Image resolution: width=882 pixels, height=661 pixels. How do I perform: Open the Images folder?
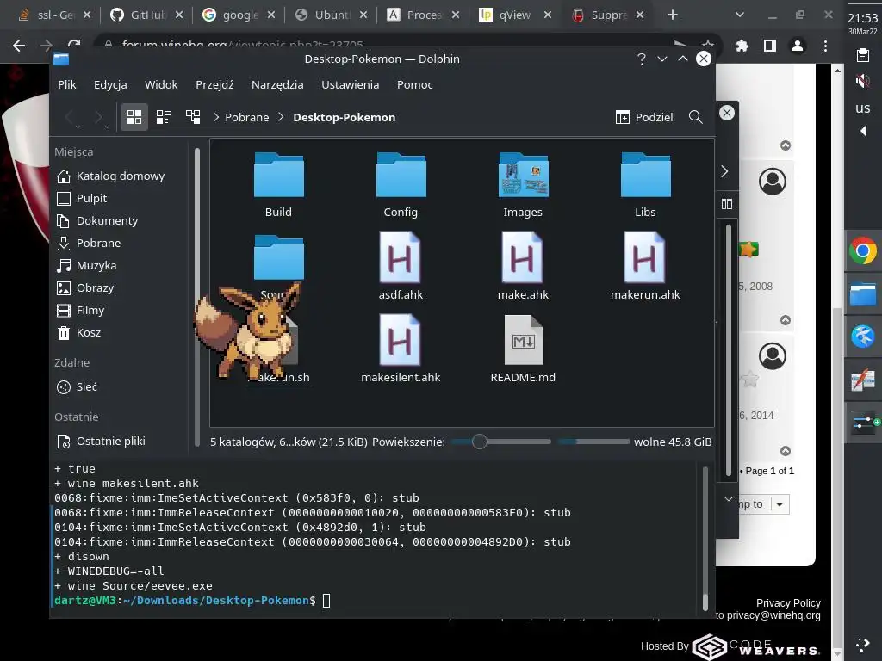[x=523, y=184]
